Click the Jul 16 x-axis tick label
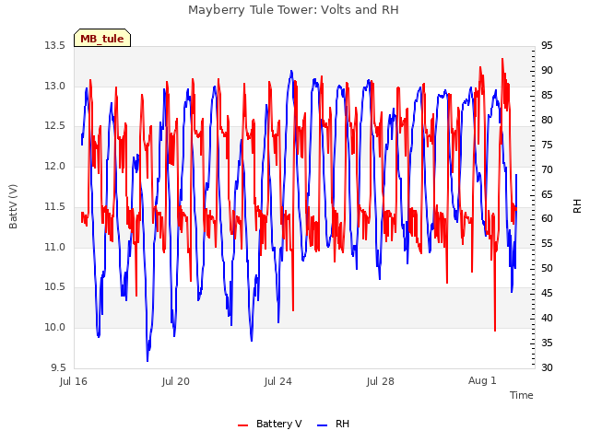 [74, 381]
